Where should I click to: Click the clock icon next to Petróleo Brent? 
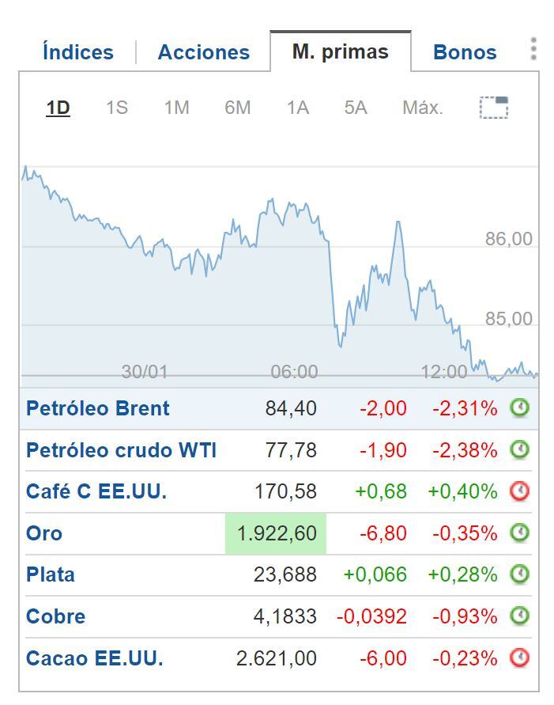tap(522, 408)
